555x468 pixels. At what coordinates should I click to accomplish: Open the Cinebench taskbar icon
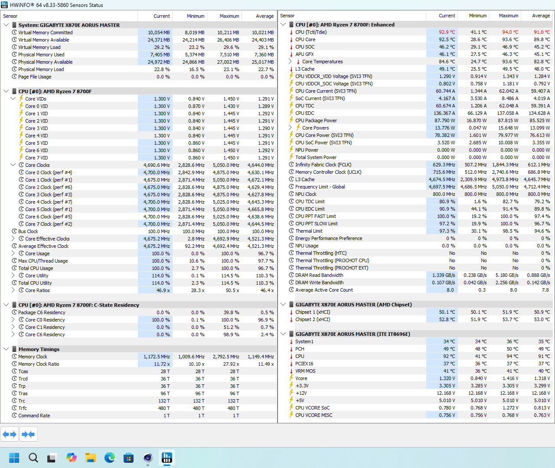148,458
